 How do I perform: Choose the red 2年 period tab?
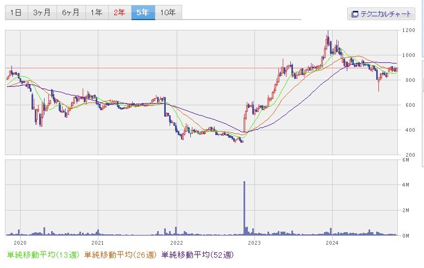[119, 12]
